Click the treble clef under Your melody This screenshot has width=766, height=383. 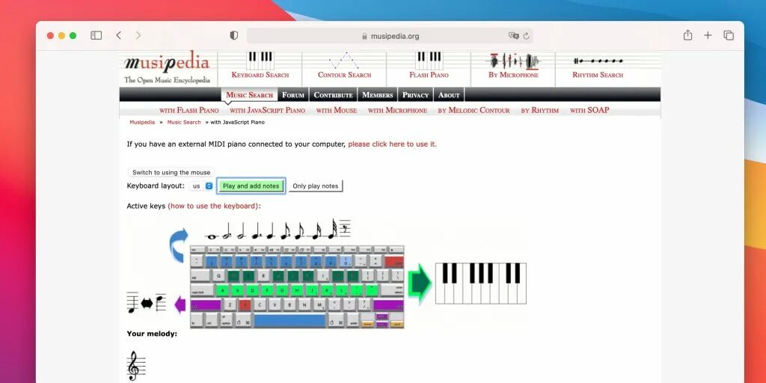136,366
